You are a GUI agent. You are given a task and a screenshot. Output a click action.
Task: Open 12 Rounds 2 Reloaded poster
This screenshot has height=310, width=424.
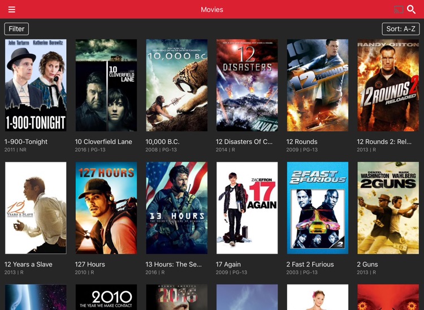coord(388,85)
